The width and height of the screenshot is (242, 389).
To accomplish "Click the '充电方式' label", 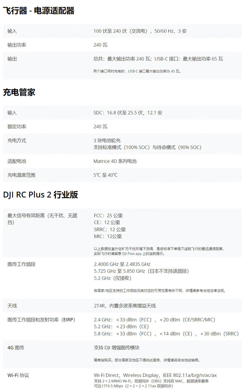I will point(17,141).
